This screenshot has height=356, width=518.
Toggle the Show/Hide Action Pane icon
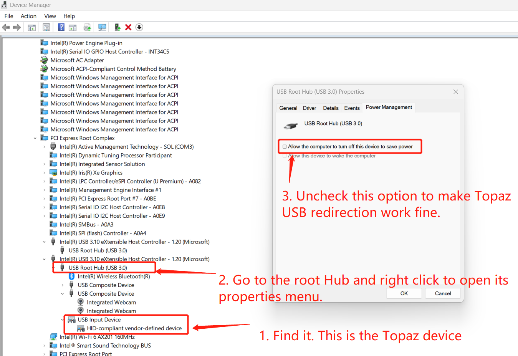click(x=73, y=27)
